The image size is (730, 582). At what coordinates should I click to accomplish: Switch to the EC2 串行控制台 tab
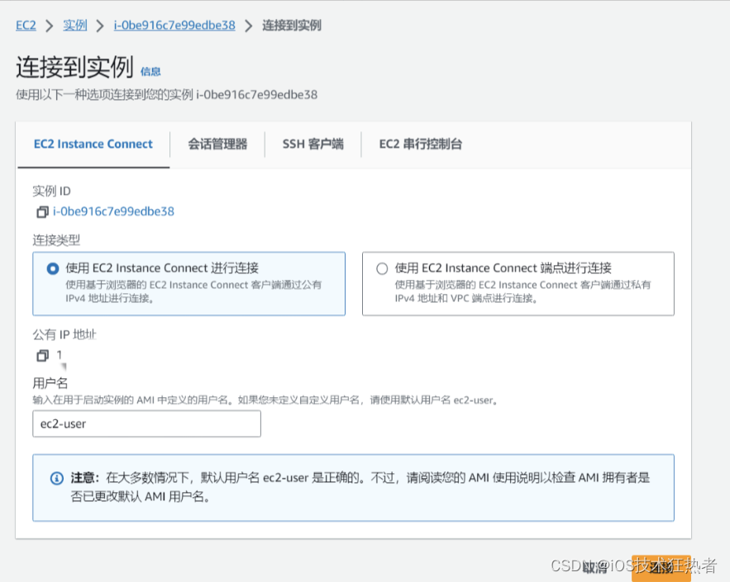point(422,144)
